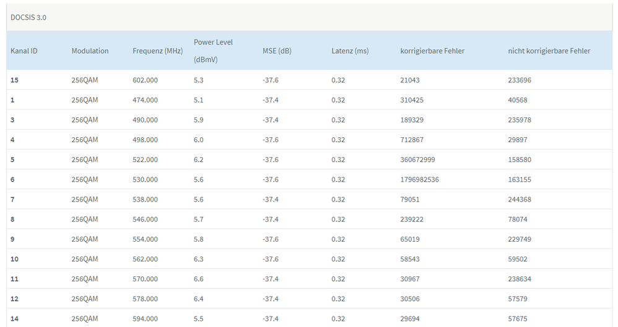This screenshot has height=327, width=618.
Task: Click the correctable errors value 712867
Action: (412, 140)
